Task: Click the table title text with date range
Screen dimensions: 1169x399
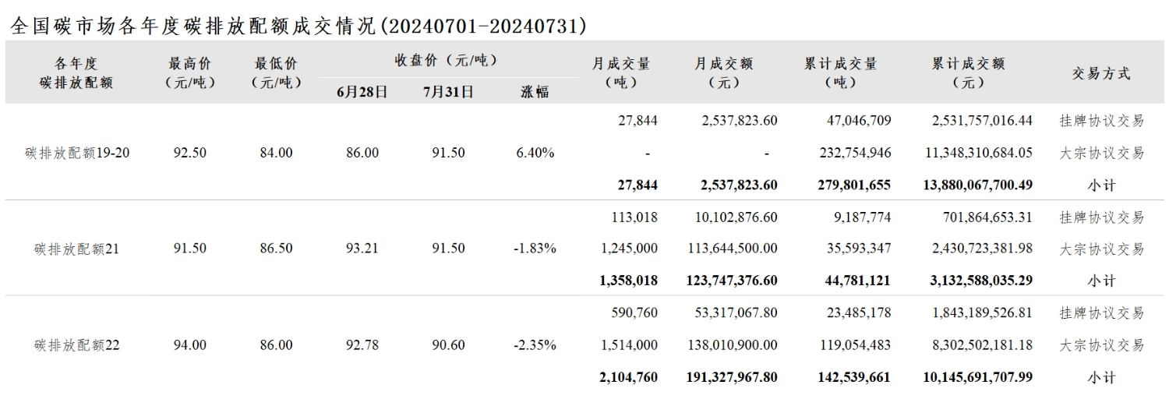Action: (298, 26)
